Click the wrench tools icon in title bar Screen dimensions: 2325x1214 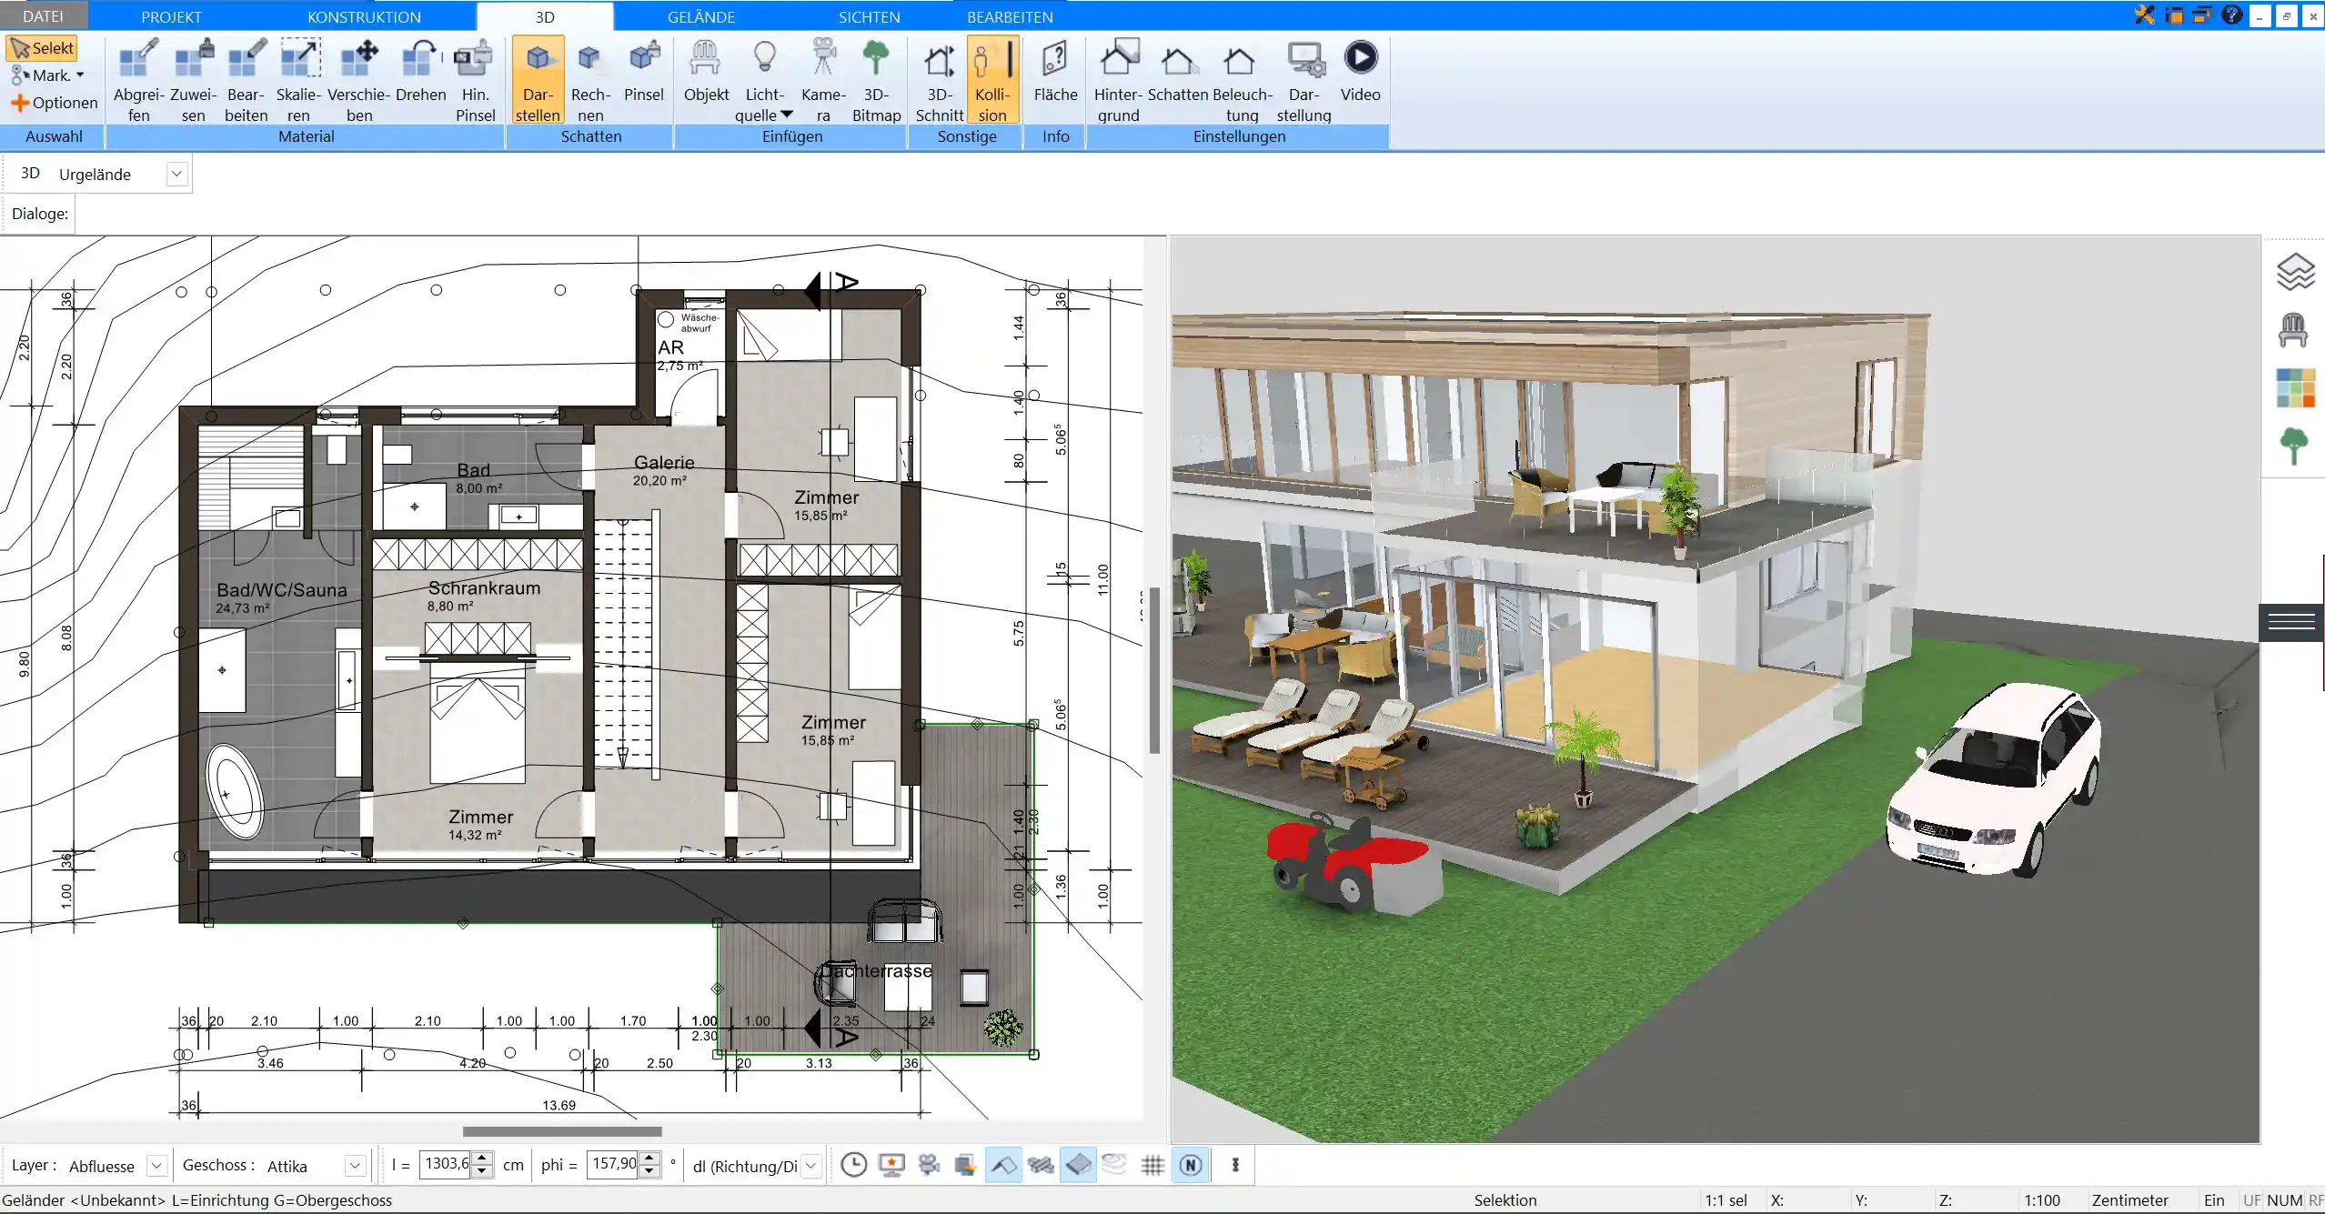click(x=2145, y=15)
